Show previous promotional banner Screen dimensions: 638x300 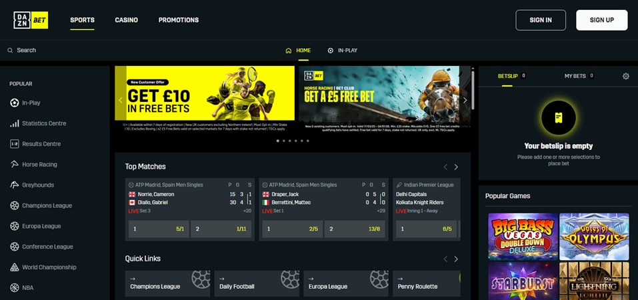(x=121, y=100)
